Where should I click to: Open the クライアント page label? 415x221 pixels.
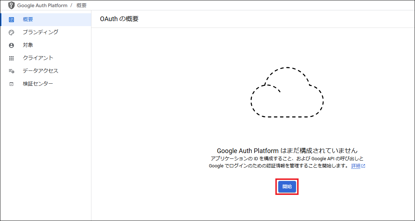click(x=38, y=58)
